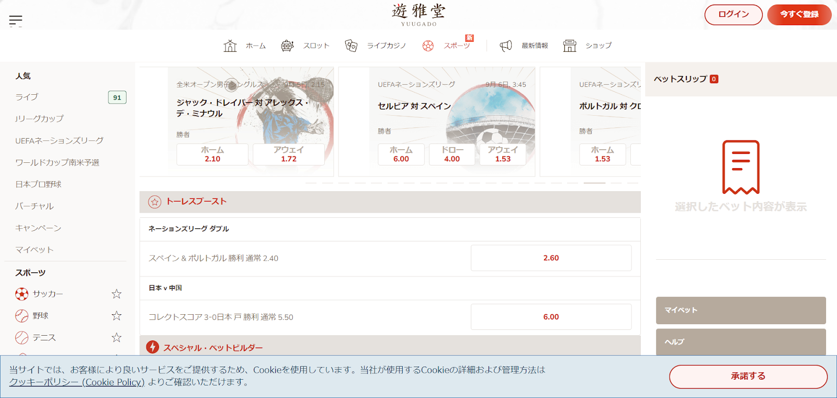The height and width of the screenshot is (398, 837).
Task: Select Jリーグカップ in the sidebar
Action: click(x=40, y=119)
